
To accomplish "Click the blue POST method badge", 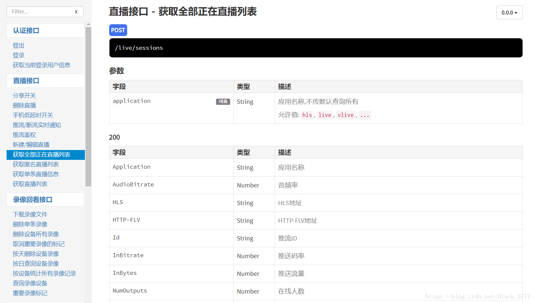I will pos(118,30).
